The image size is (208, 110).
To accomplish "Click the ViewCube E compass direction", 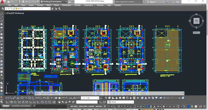I will tap(203, 21).
